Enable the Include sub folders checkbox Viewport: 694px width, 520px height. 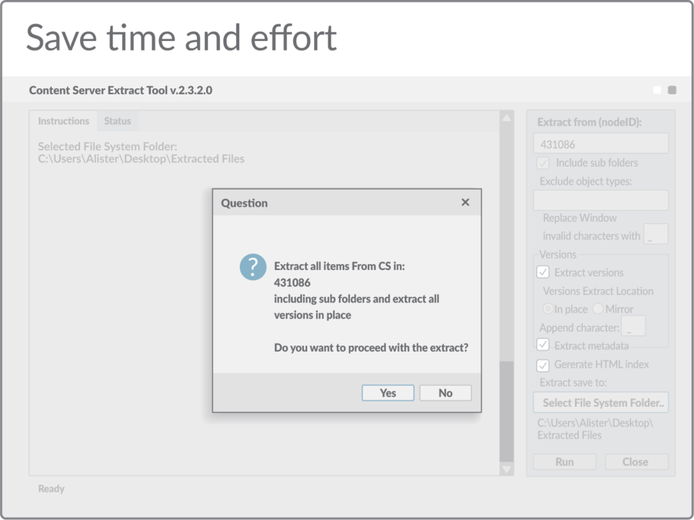[x=543, y=163]
